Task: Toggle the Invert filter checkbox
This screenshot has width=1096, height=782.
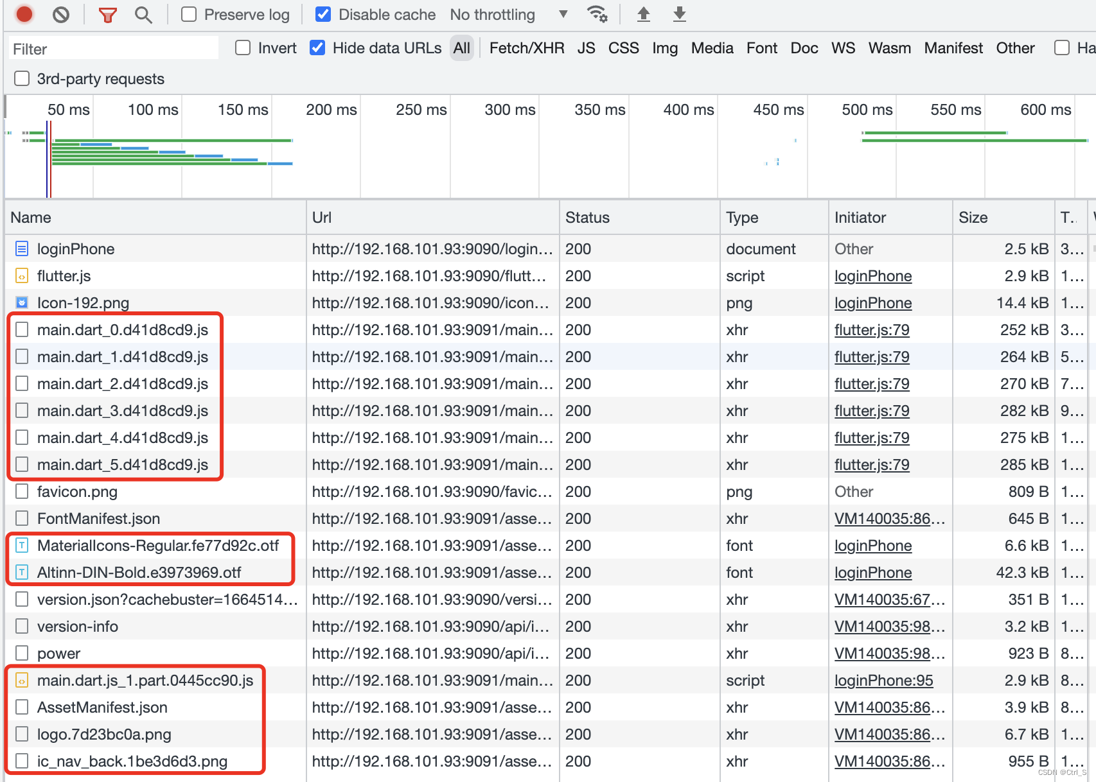Action: pos(243,48)
